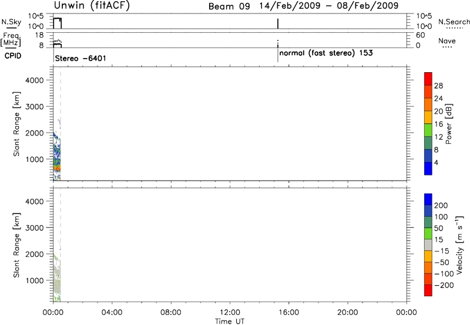Click the 'Stereo -6401' CPID text
This screenshot has width=470, height=325.
80,58
